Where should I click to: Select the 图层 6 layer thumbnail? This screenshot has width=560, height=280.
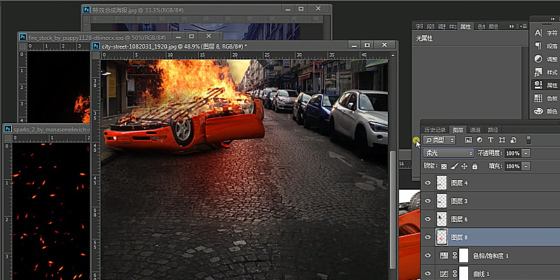442,219
